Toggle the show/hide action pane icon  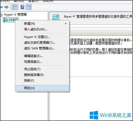coord(29,7)
